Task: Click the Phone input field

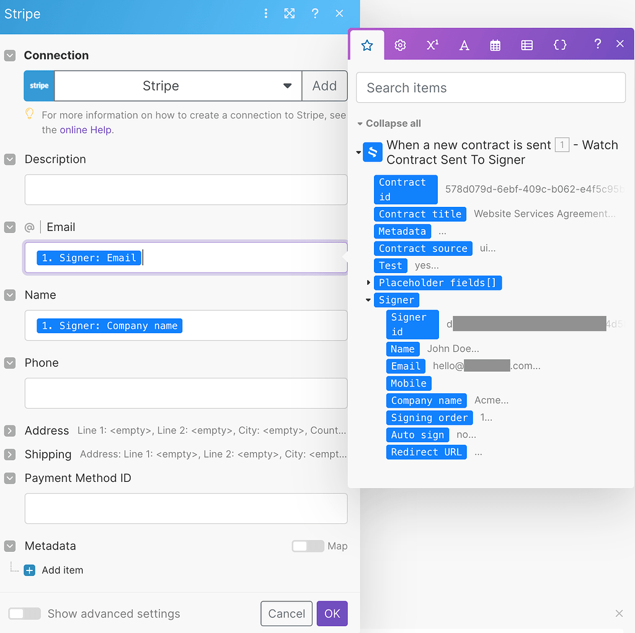Action: pos(186,393)
